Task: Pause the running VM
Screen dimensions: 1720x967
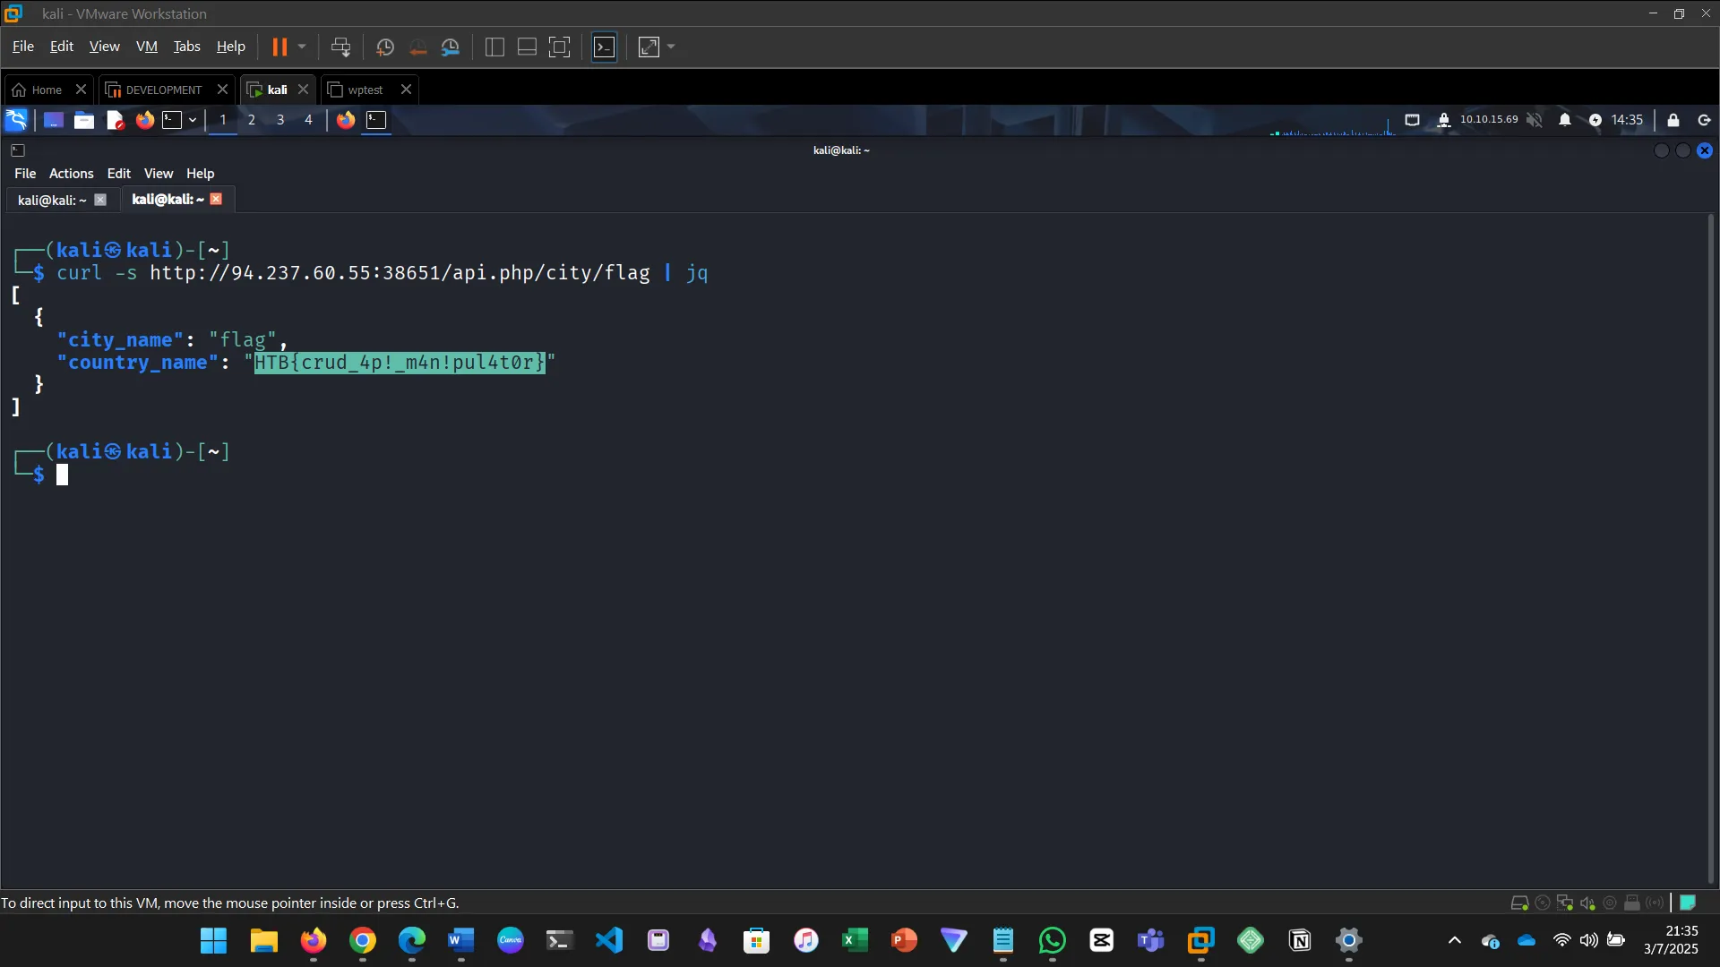Action: pos(279,47)
